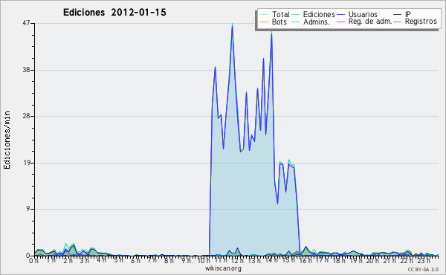Click the chart title 'Ediciones 2012-01-15'
Viewport: 446px width, 275px height.
point(114,13)
